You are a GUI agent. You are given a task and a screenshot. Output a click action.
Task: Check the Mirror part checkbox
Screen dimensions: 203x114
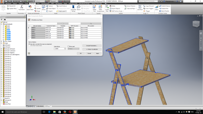(68, 46)
